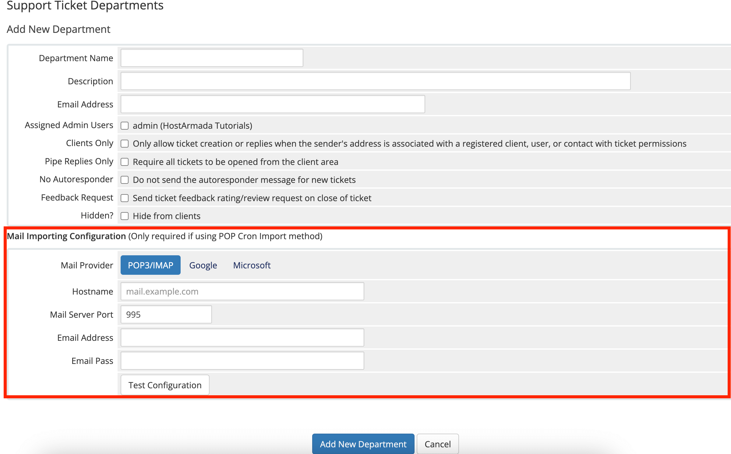The width and height of the screenshot is (731, 454).
Task: Enable the No Autoresponder checkbox
Action: click(x=125, y=180)
